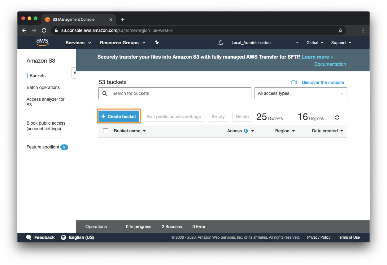387x265 pixels.
Task: Click the pin shortcut icon in navbar
Action: 157,42
